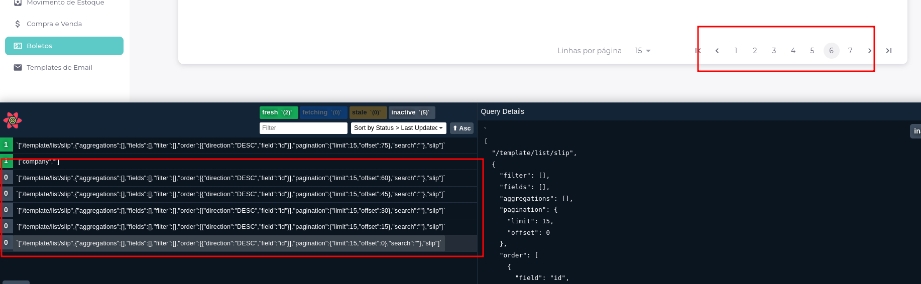Toggle the Asc sort order button

pos(462,128)
